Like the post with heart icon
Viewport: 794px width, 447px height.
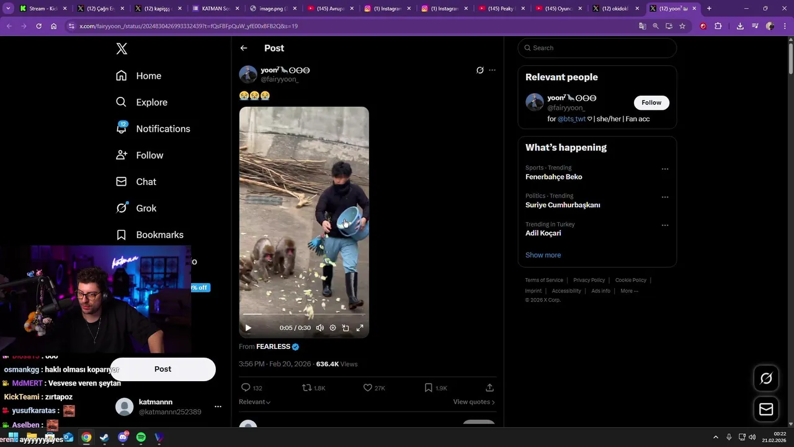[368, 387]
